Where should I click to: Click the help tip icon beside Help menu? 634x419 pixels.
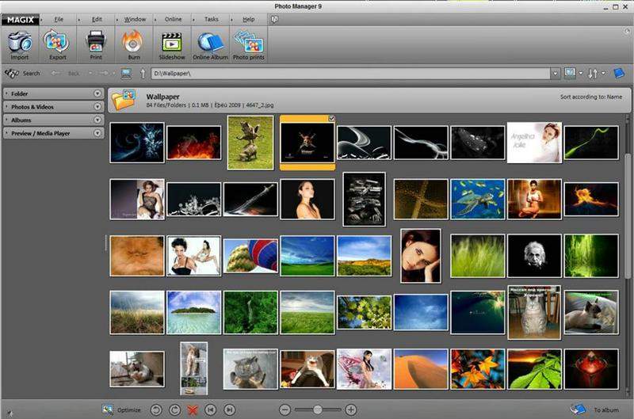pyautogui.click(x=274, y=19)
